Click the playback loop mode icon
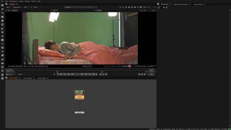The image size is (231, 130). click(55, 74)
